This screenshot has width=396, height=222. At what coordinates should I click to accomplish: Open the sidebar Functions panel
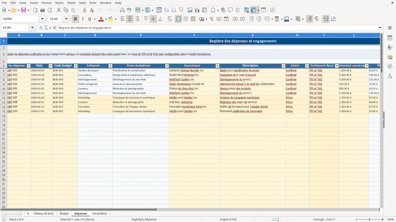click(390, 76)
